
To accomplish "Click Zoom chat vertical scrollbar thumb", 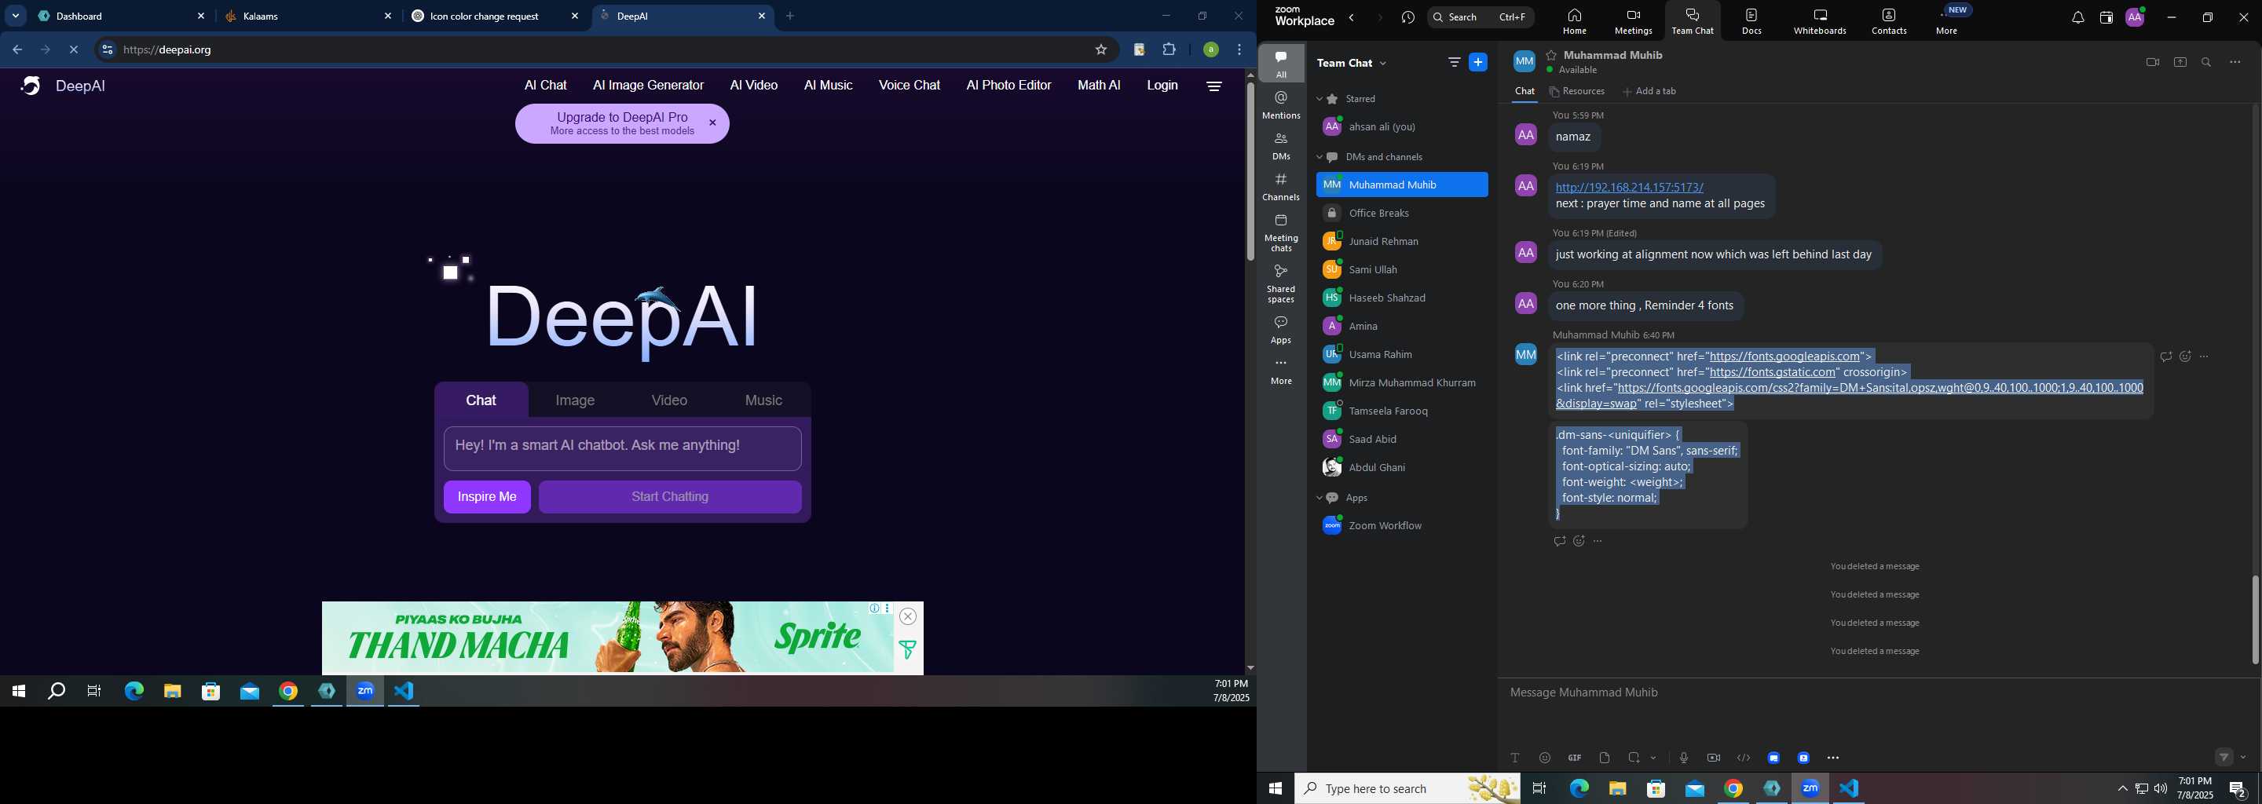I will [2254, 619].
